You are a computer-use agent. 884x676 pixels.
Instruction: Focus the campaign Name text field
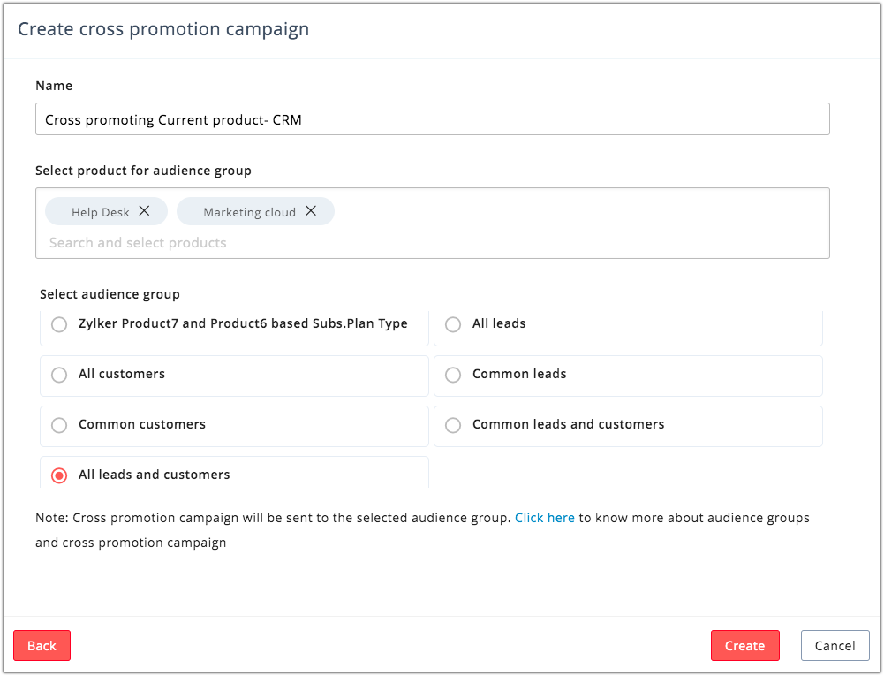pyautogui.click(x=432, y=119)
